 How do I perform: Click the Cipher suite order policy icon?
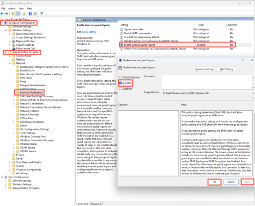pos(122,29)
